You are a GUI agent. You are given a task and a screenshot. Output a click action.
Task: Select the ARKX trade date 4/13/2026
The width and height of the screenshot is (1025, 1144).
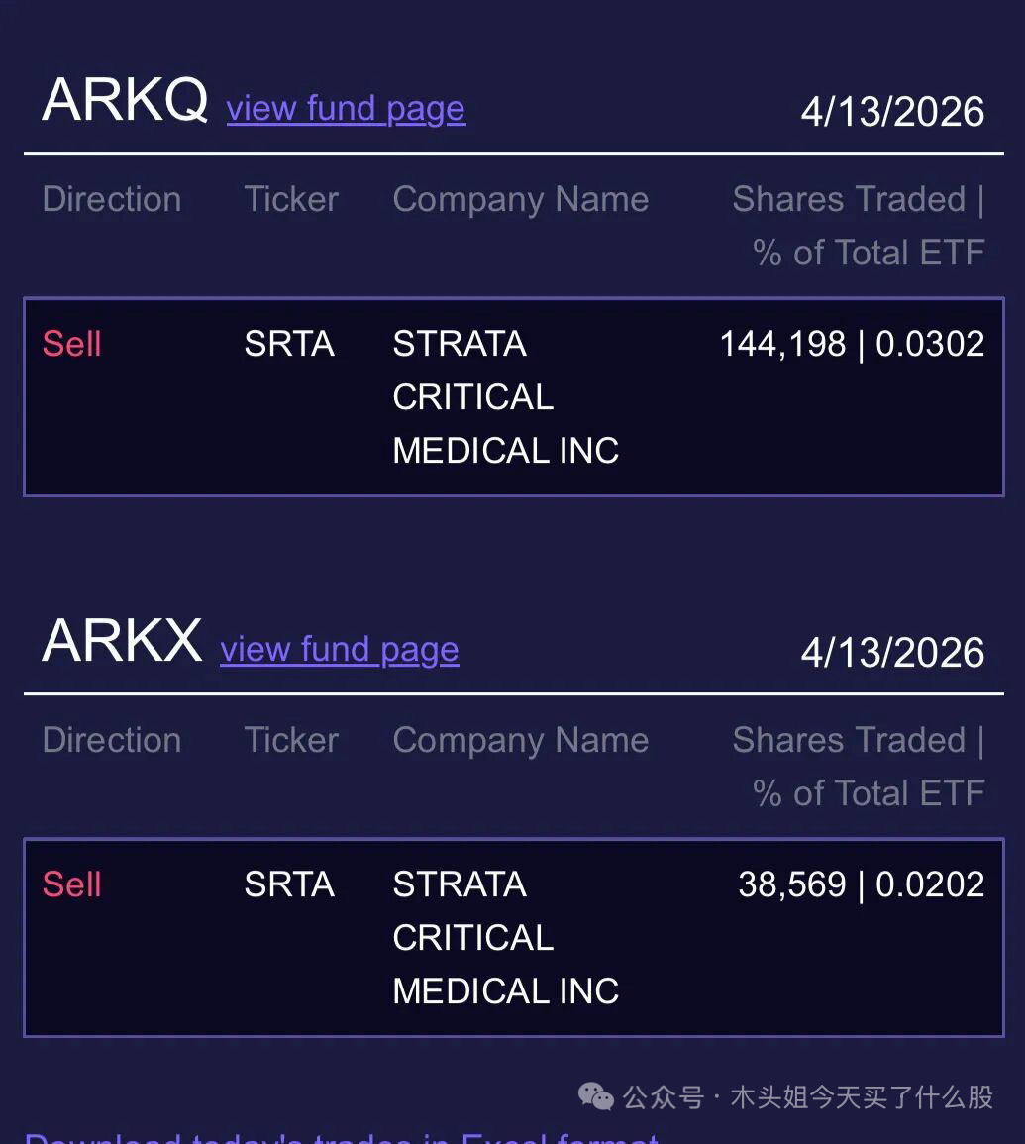[x=892, y=653]
